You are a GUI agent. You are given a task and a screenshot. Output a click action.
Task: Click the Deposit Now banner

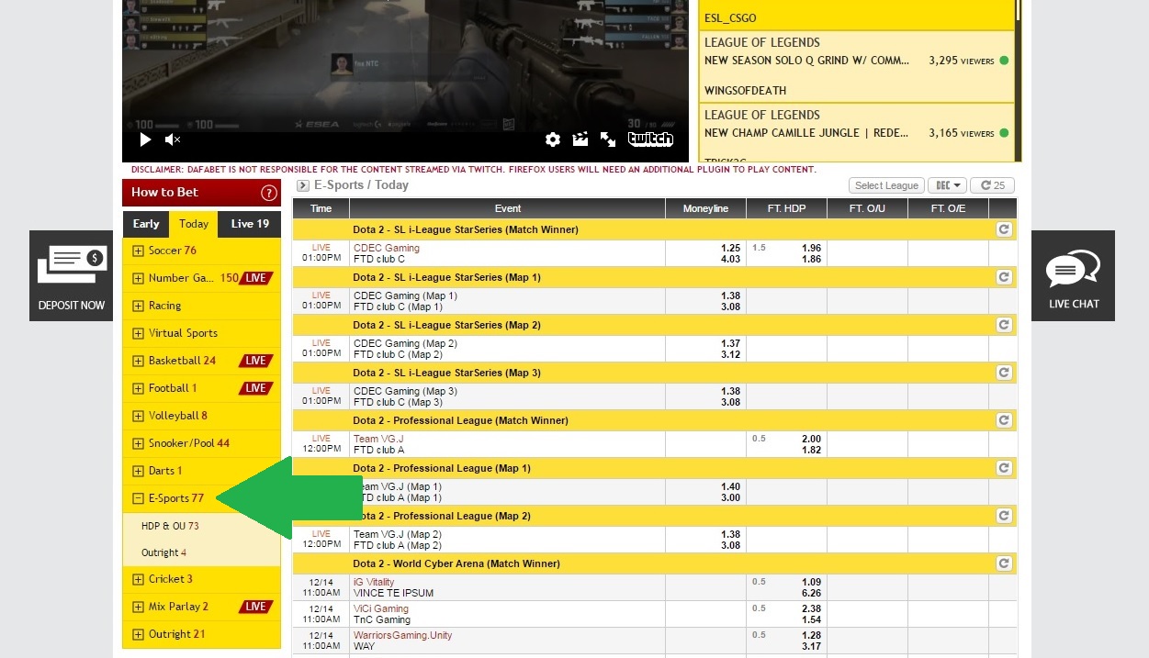[71, 275]
